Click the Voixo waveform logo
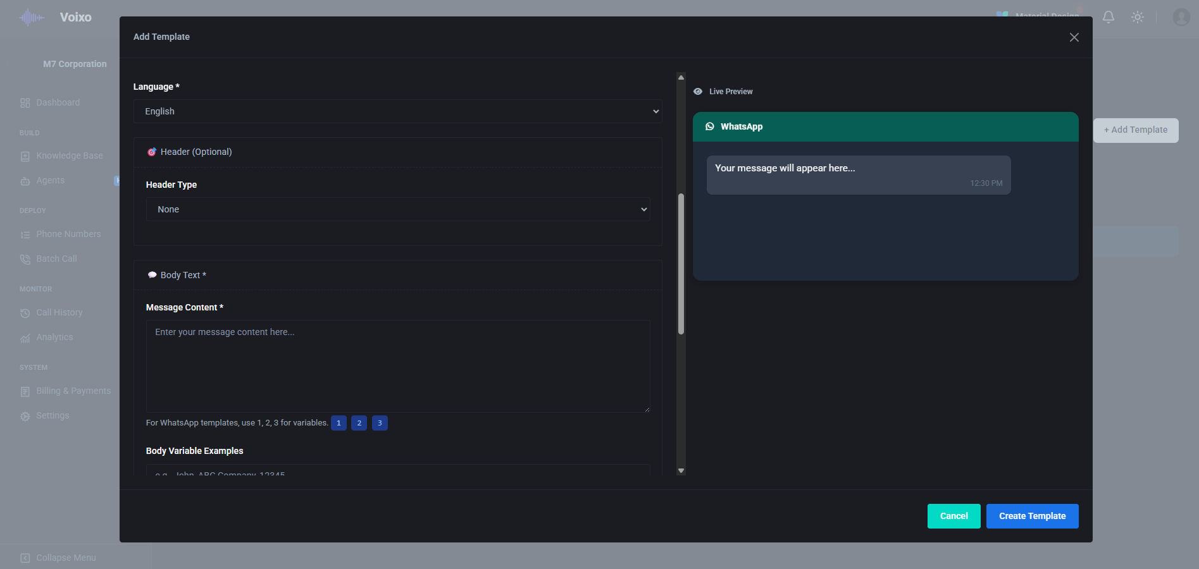The image size is (1199, 569). coord(32,17)
